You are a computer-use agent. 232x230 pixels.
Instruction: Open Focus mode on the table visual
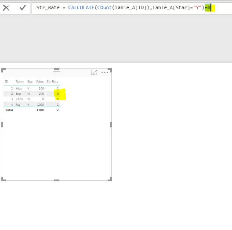(94, 72)
